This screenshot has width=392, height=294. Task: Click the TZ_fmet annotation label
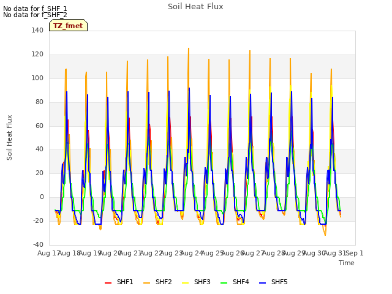pos(68,26)
